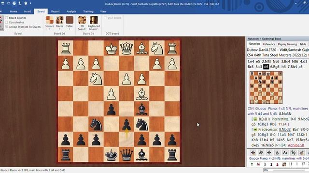Click the variation tree icon in notation toolbar
The width and height of the screenshot is (309, 173).
[x=293, y=152]
